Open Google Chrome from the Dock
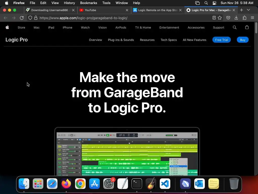The image size is (258, 194). pos(80,184)
